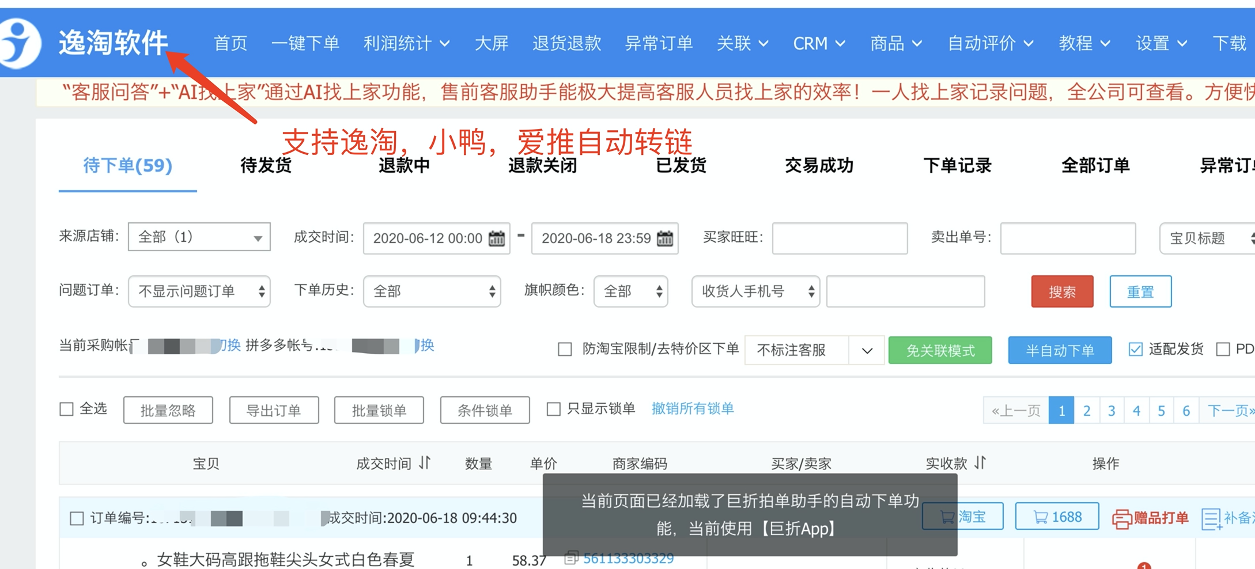Sort by 实收款 arrow icon

(981, 462)
